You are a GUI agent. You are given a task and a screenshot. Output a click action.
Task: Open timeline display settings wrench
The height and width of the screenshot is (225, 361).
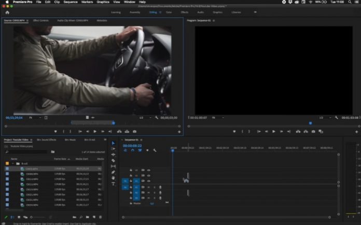tap(155, 150)
